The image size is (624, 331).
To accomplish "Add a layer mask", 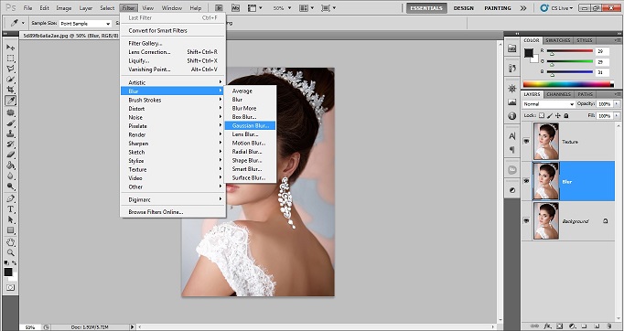I will (x=560, y=326).
